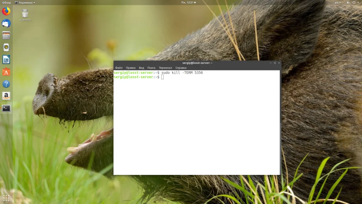Open the clock calendar showing Пн, 12:21
This screenshot has width=362, height=204.
pos(188,2)
